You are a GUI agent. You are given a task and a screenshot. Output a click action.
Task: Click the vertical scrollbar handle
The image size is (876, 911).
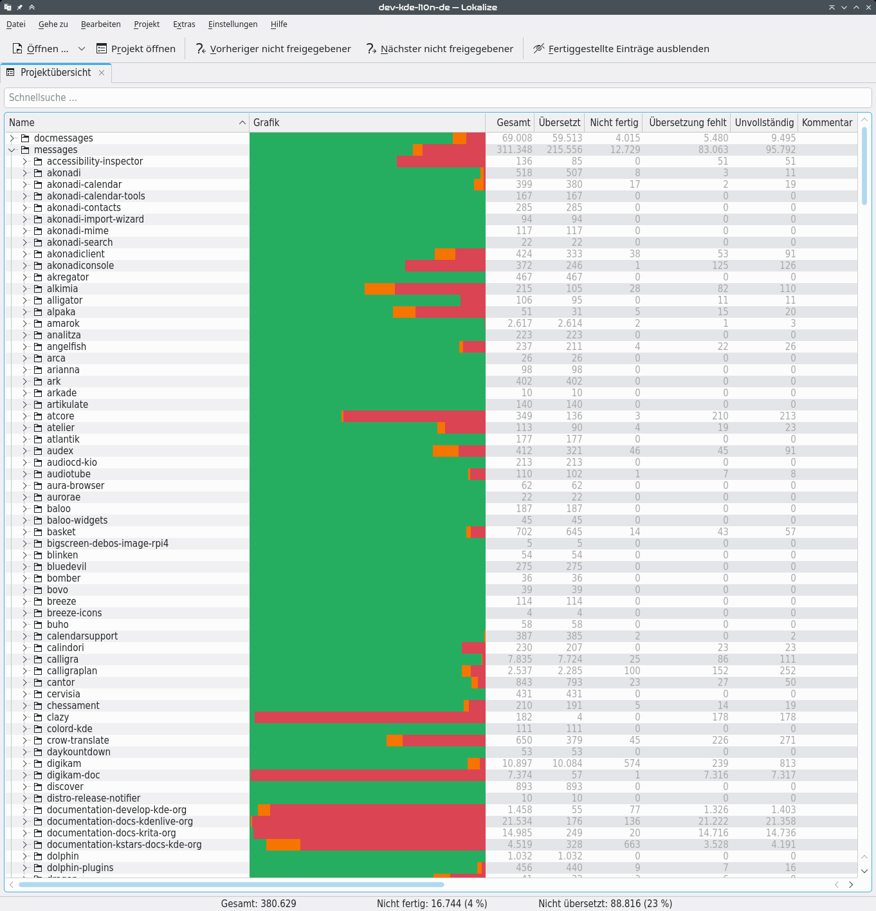tap(864, 166)
